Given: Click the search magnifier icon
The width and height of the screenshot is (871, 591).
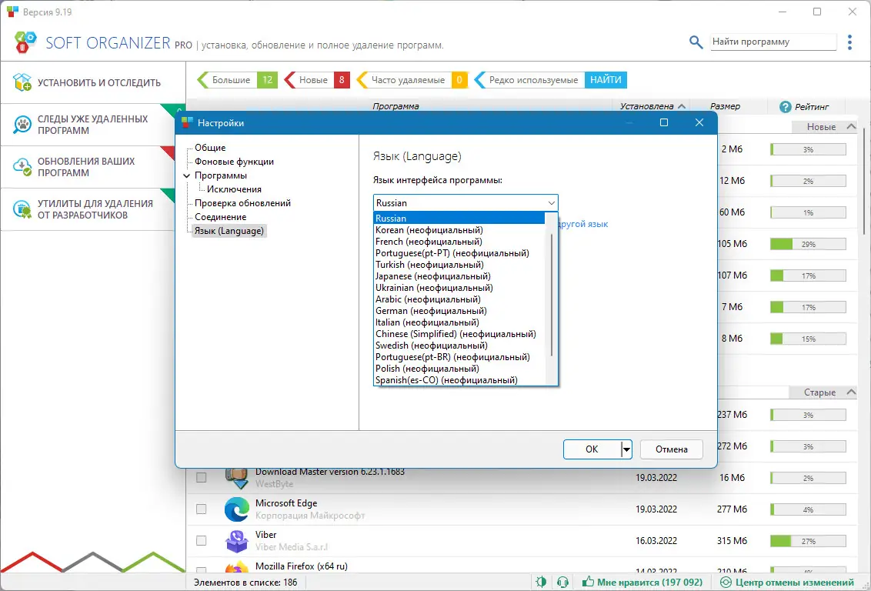Looking at the screenshot, I should pos(696,42).
